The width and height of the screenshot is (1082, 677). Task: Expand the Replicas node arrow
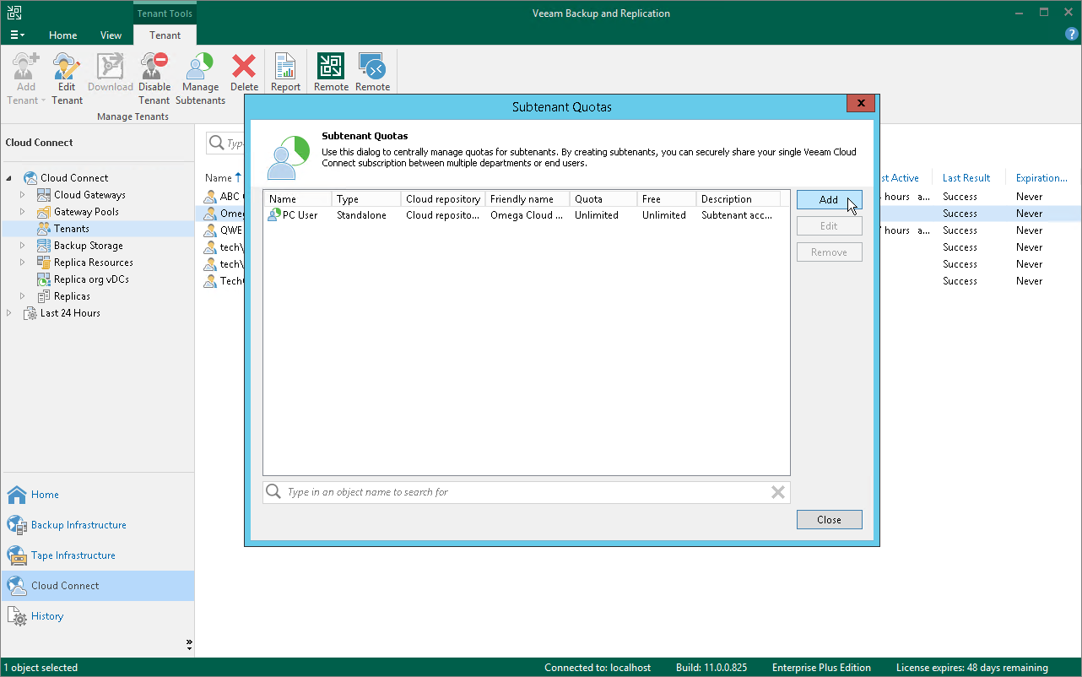(24, 296)
